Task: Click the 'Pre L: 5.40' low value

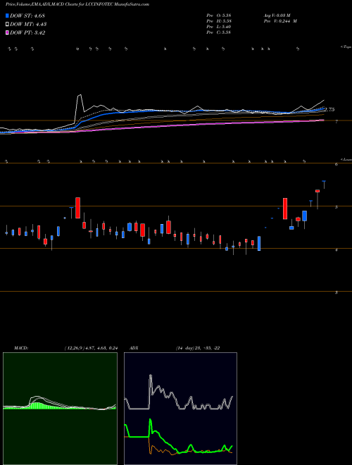Action: pyautogui.click(x=219, y=27)
